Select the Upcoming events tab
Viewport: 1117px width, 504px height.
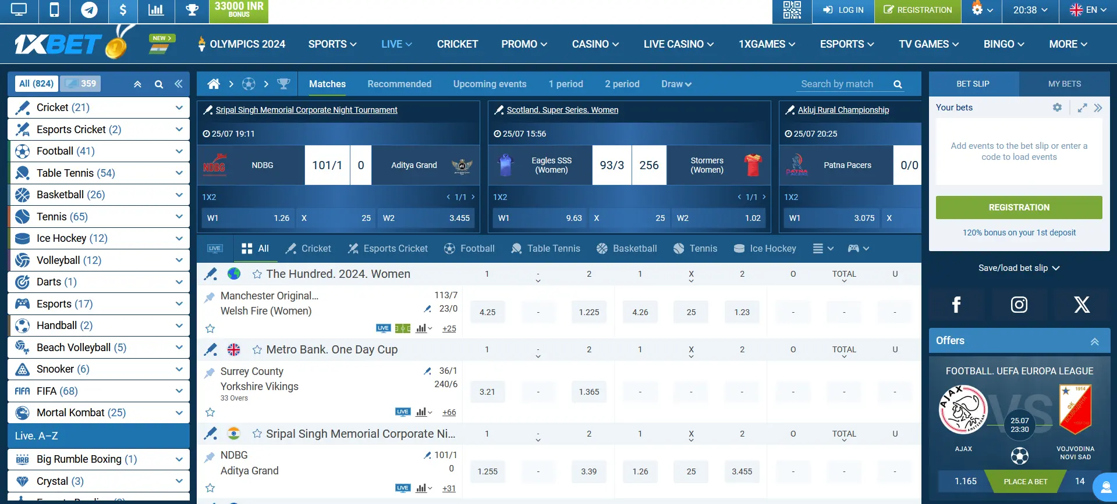pyautogui.click(x=490, y=84)
